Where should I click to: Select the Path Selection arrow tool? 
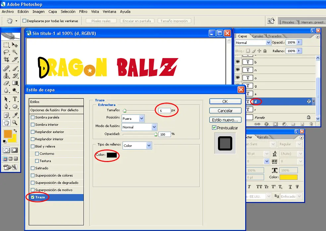coord(6,99)
